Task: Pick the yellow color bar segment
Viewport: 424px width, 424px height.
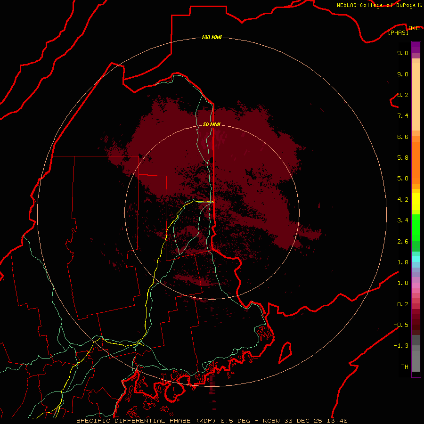Action: click(416, 202)
